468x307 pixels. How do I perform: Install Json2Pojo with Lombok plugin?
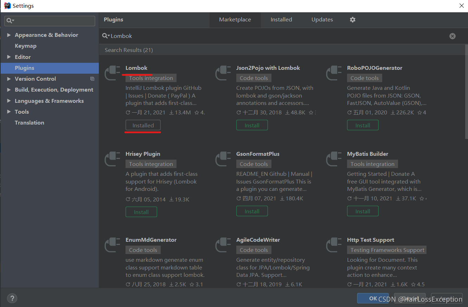click(252, 125)
